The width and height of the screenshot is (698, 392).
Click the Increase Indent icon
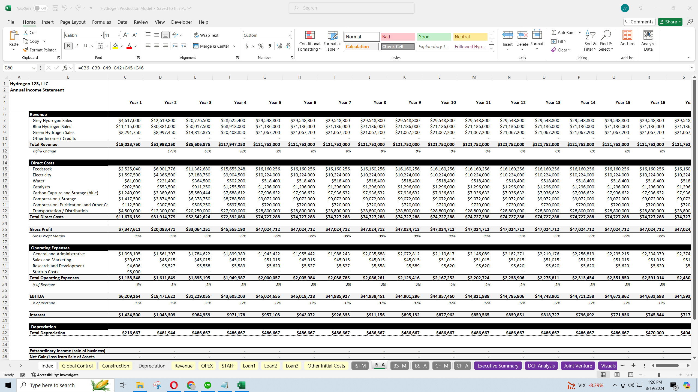184,46
